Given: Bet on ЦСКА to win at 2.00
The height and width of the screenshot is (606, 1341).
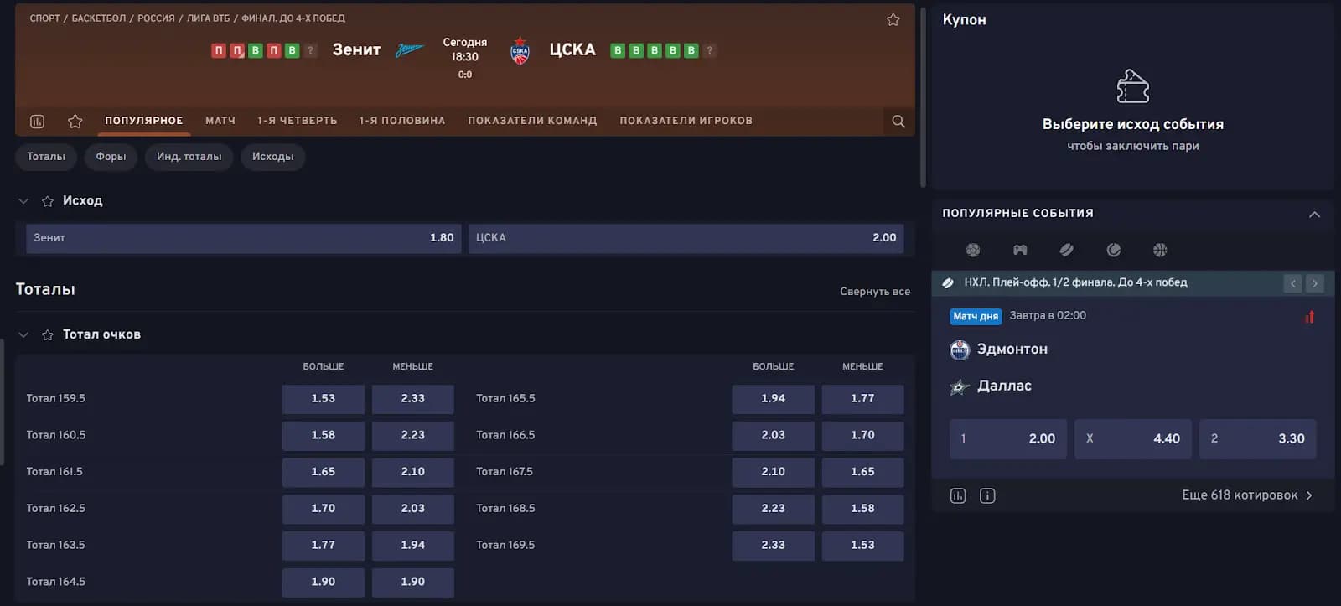Looking at the screenshot, I should pos(686,238).
